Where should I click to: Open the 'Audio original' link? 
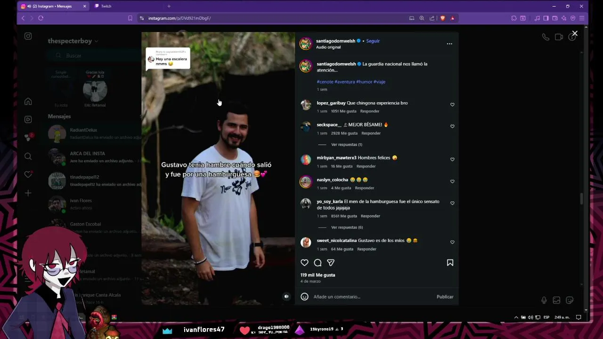[x=328, y=47]
